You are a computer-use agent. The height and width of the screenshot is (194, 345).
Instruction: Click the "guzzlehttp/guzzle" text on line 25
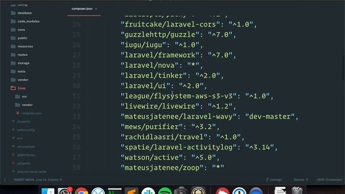coord(160,34)
